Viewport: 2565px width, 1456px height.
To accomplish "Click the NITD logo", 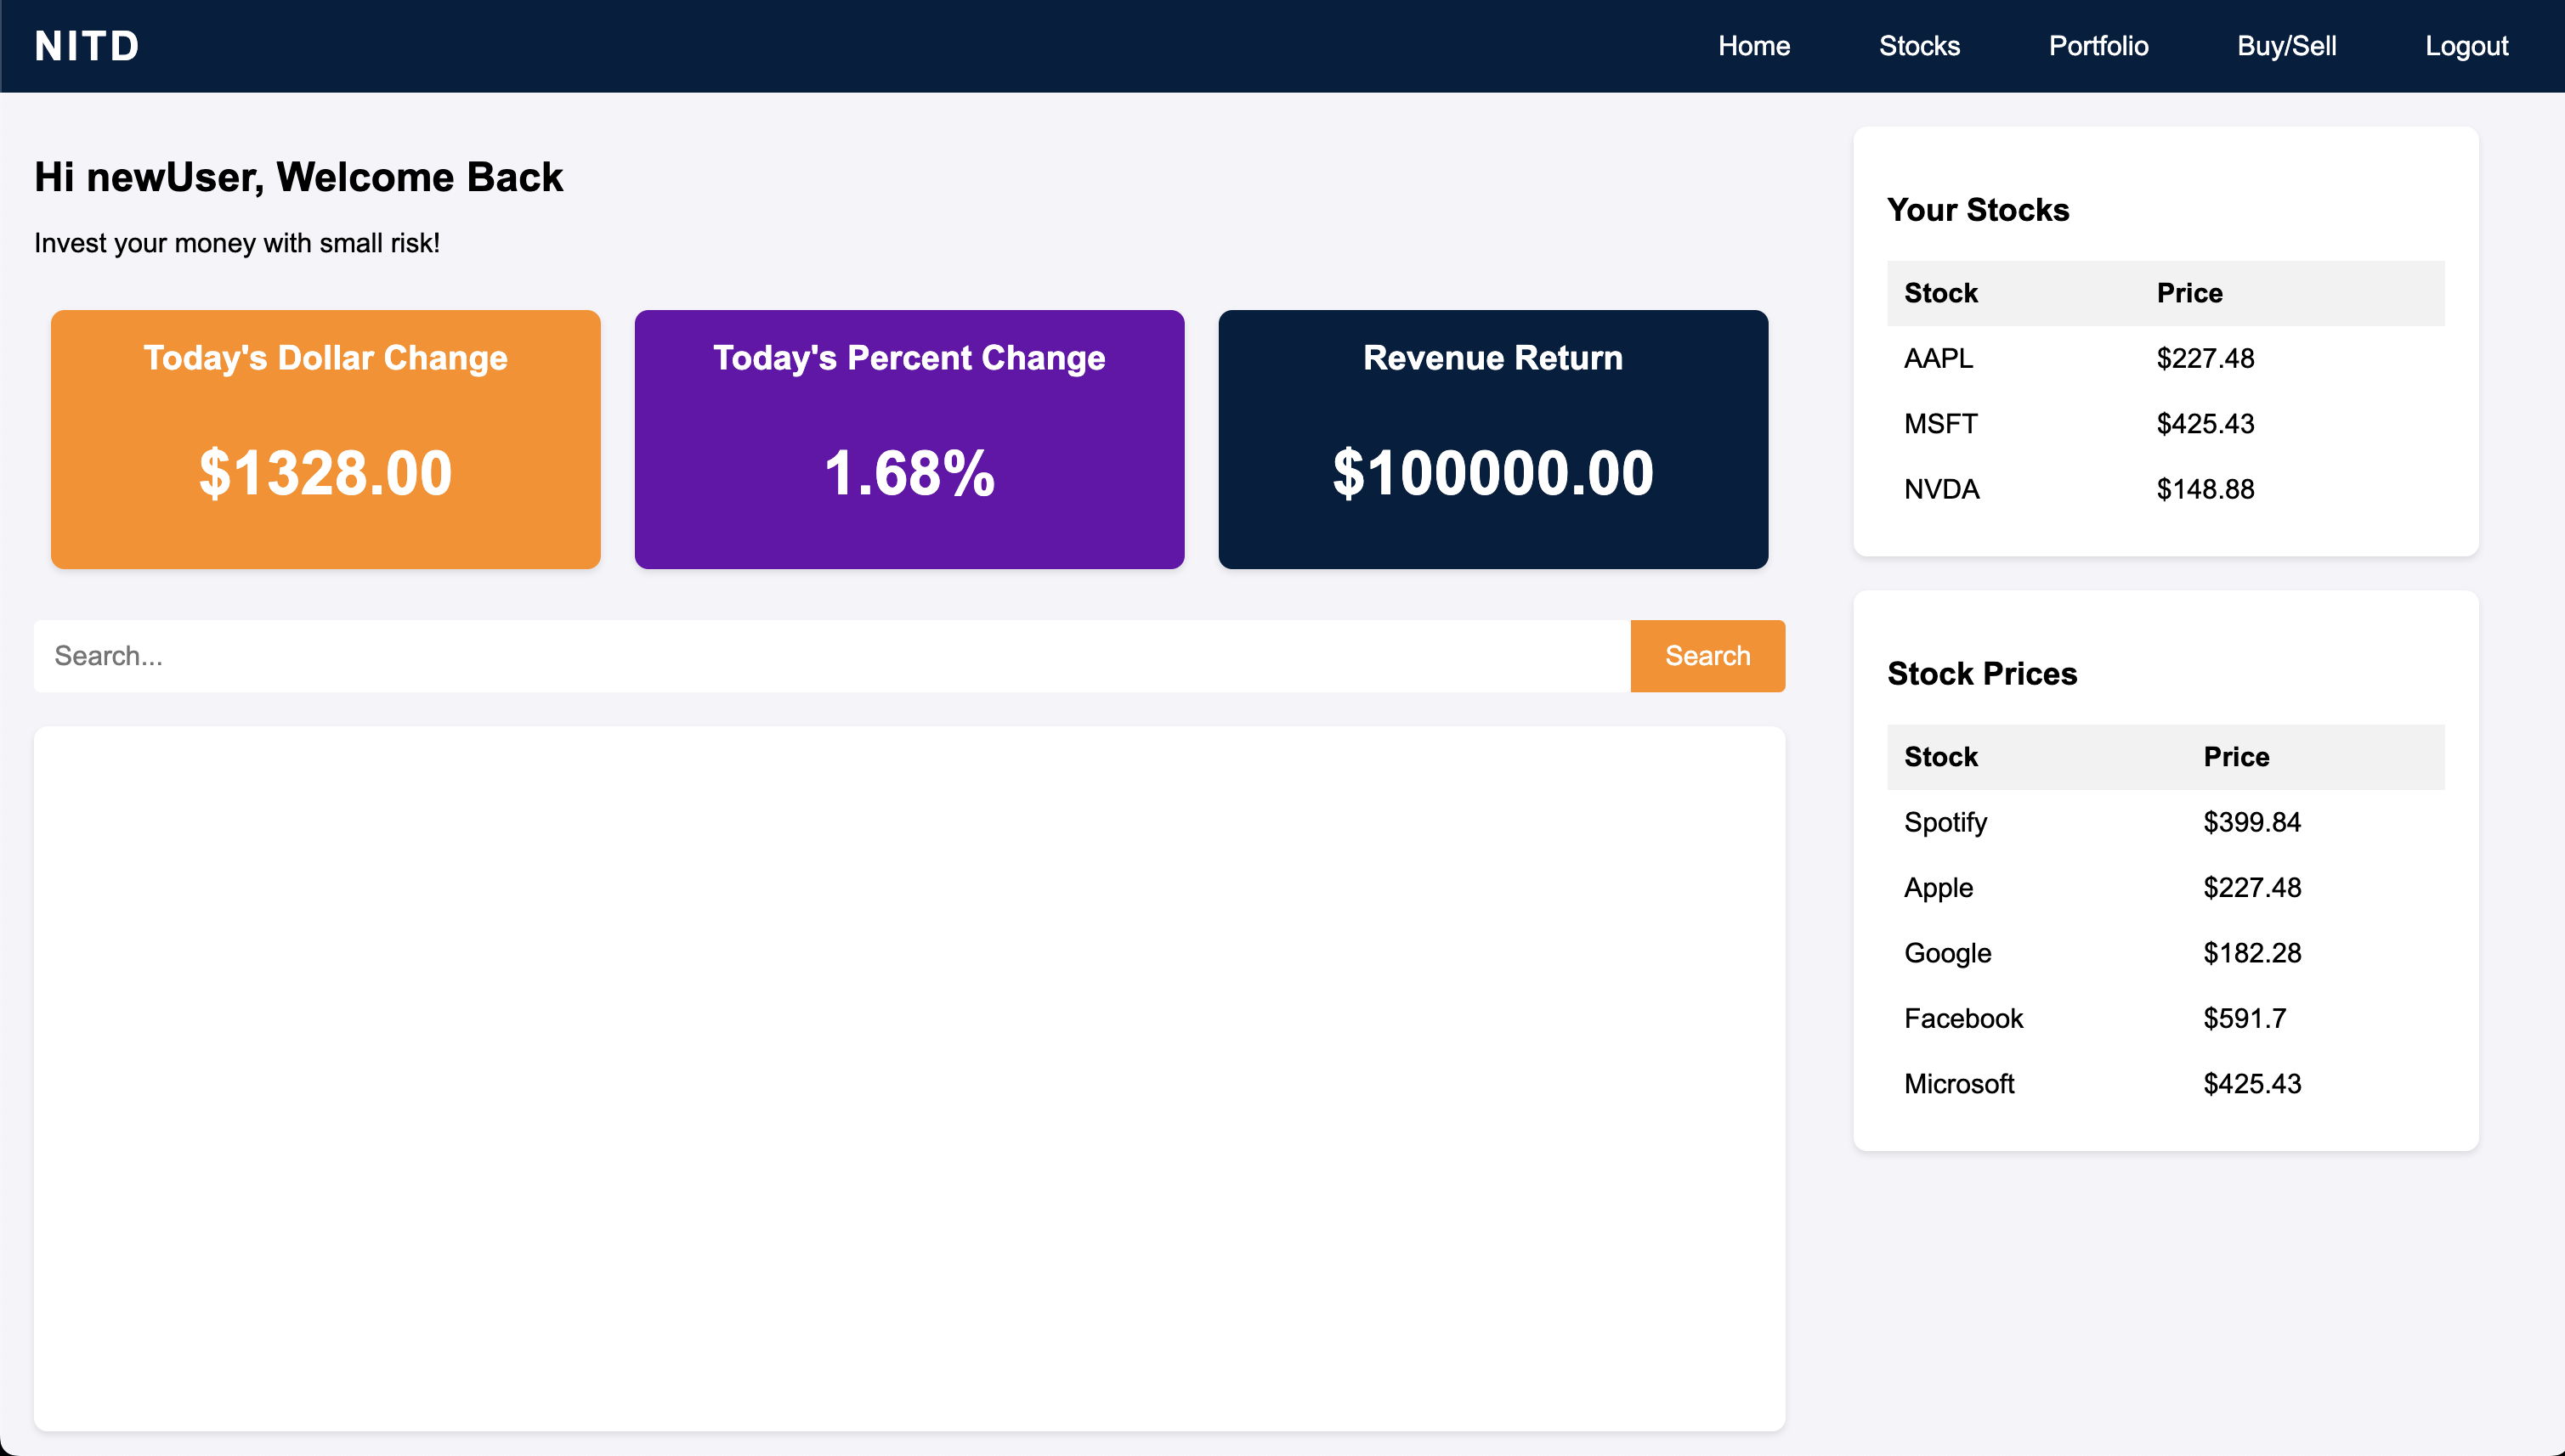I will [x=87, y=46].
